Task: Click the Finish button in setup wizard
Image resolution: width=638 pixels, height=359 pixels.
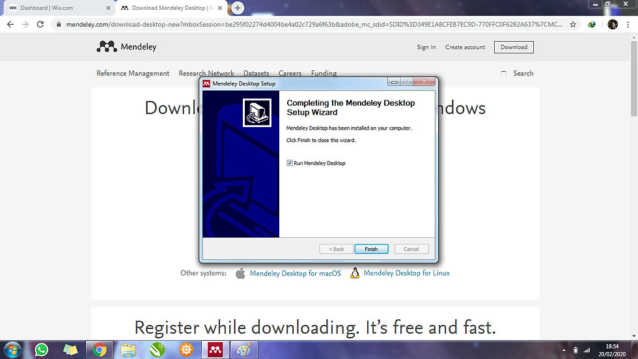Action: pyautogui.click(x=371, y=249)
